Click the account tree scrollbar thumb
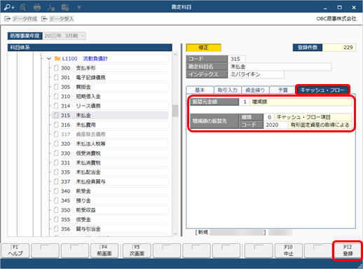This screenshot has height=269, width=363. pos(175,111)
